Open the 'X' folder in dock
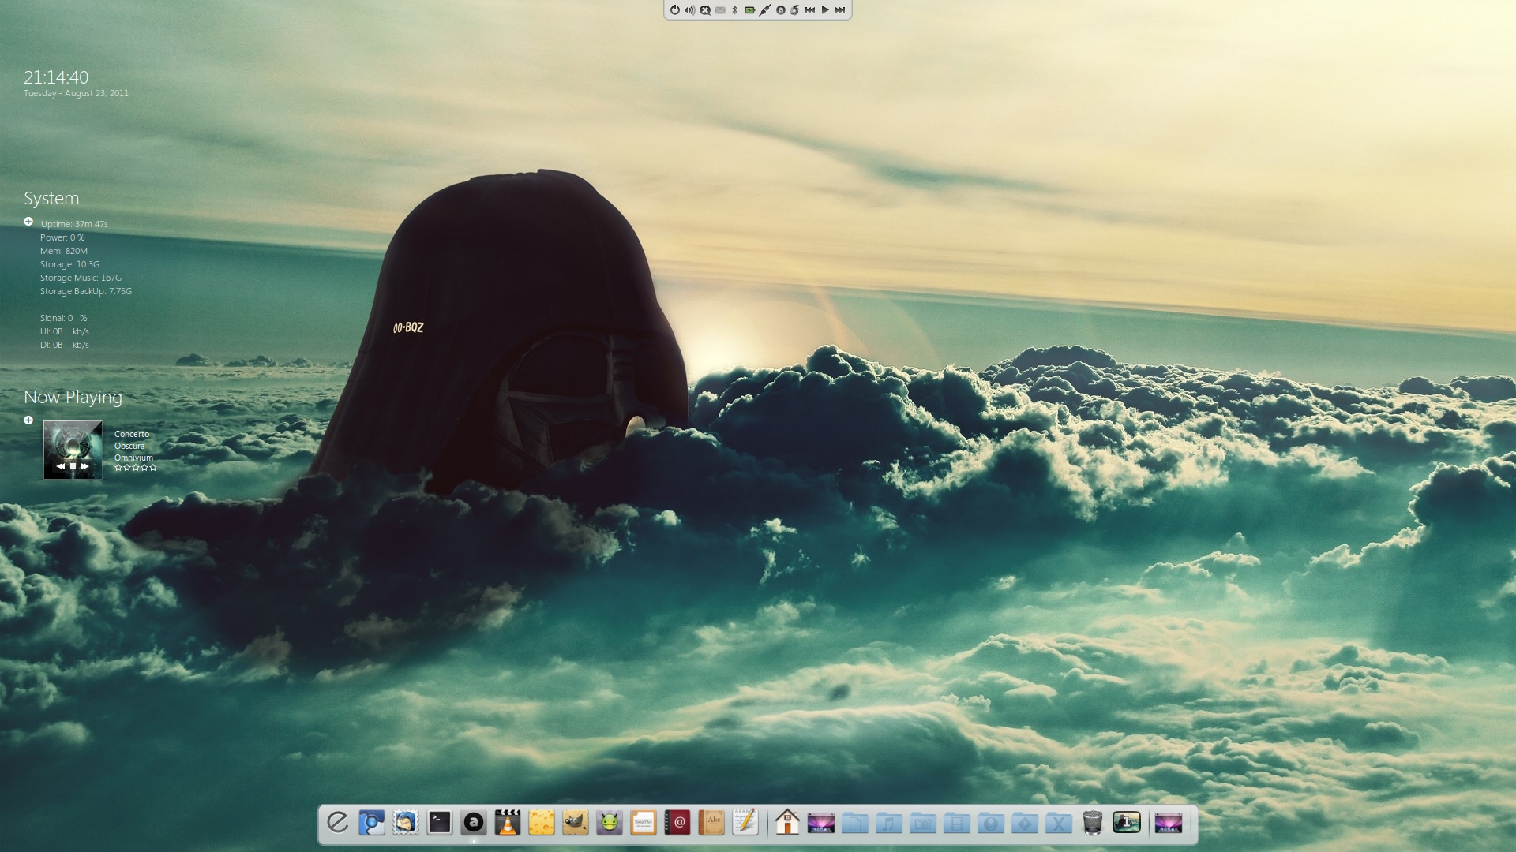 pyautogui.click(x=1059, y=824)
